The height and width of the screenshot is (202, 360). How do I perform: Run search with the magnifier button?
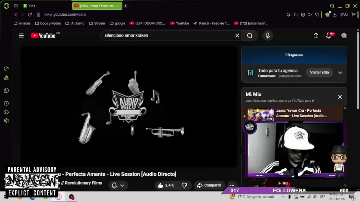tap(250, 35)
